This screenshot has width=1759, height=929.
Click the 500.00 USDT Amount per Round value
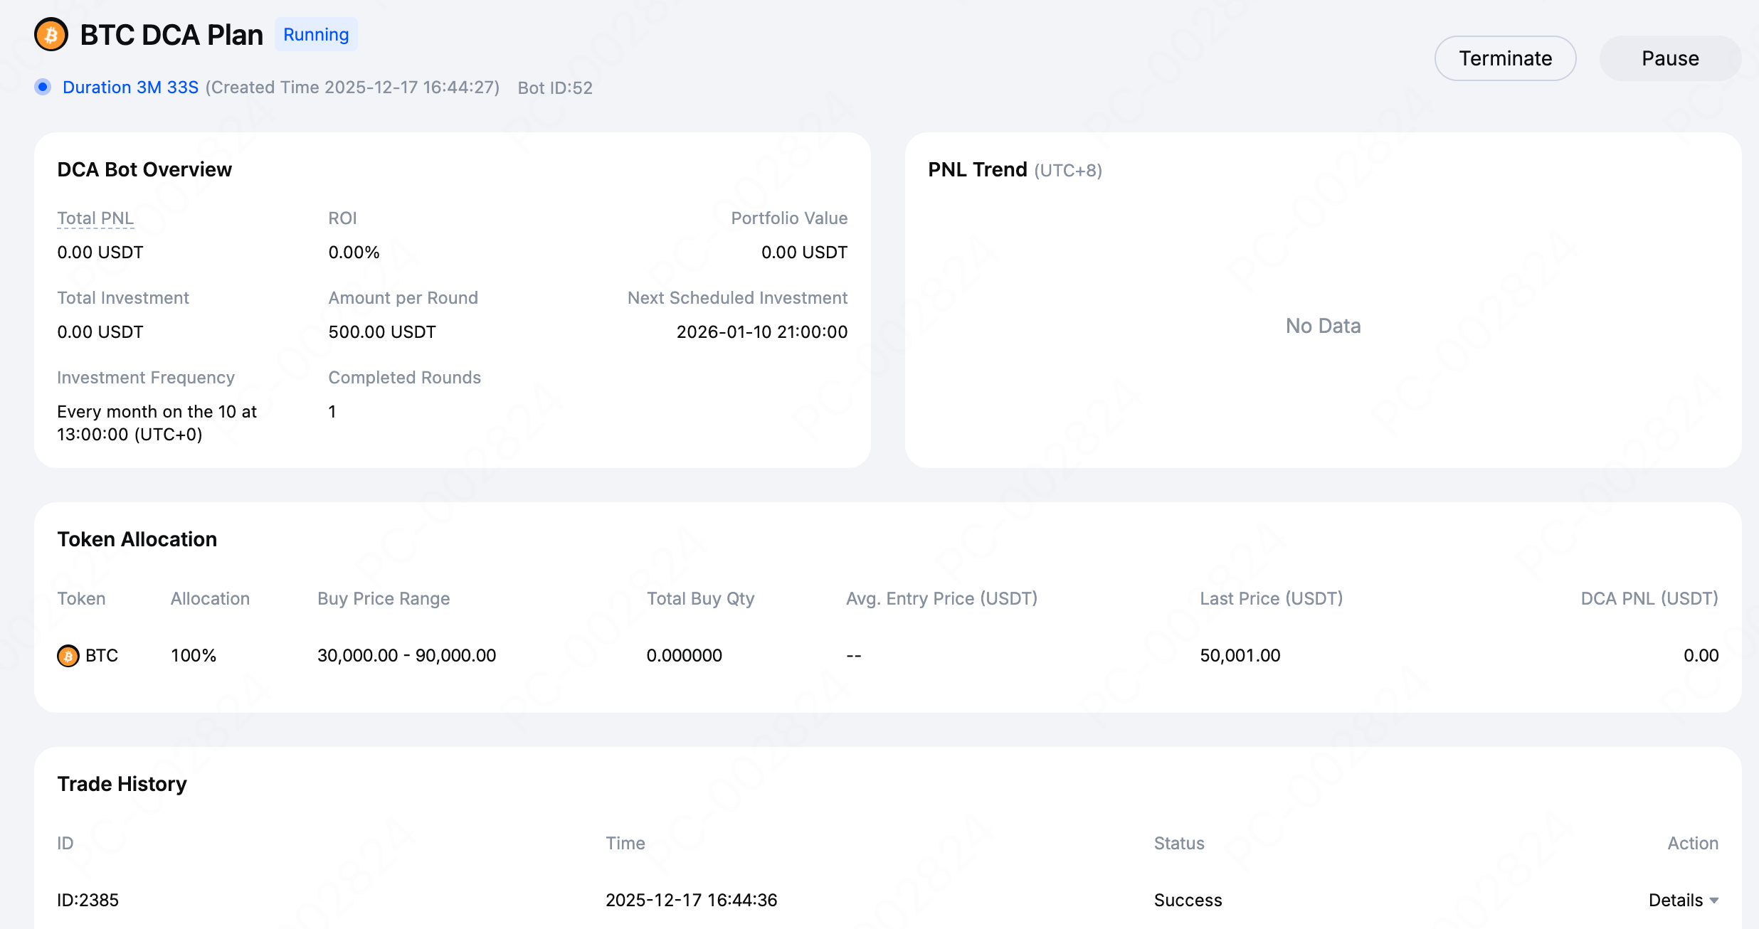pyautogui.click(x=382, y=332)
